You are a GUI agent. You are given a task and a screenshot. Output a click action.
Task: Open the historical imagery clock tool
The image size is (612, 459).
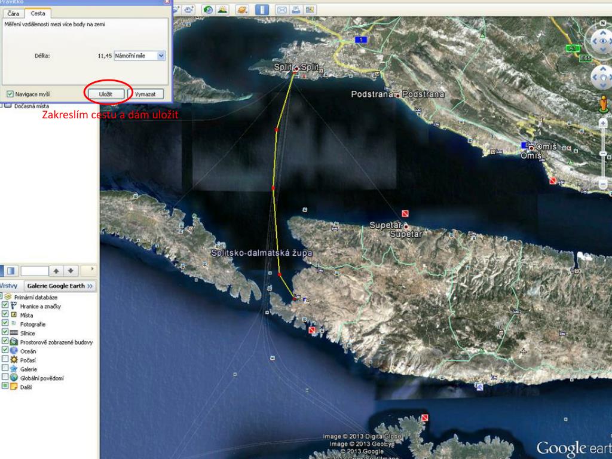click(208, 10)
